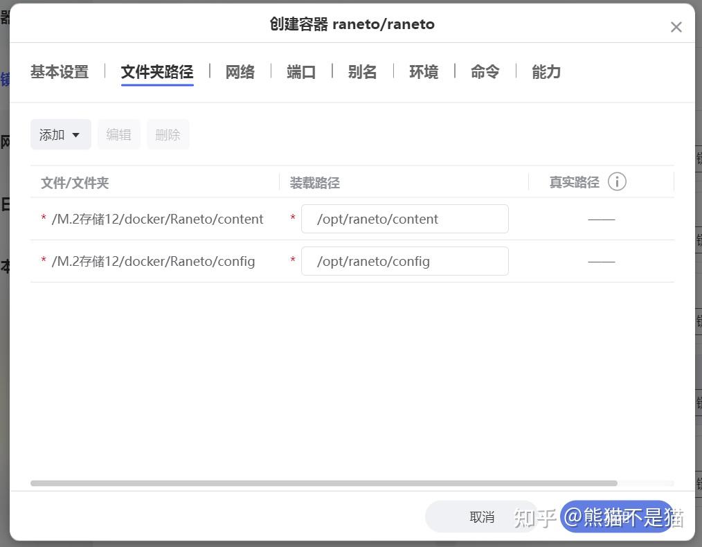Screen dimensions: 702x547
Task: Switch to the 环境 tab
Action: [x=424, y=71]
